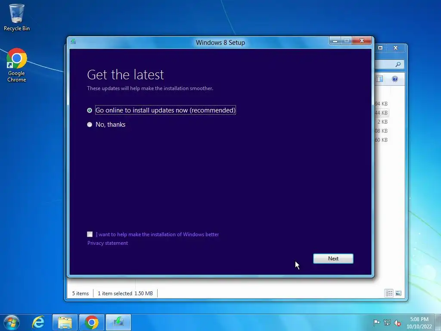Launch Internet Explorer from the taskbar
This screenshot has height=331, width=441.
[x=38, y=322]
